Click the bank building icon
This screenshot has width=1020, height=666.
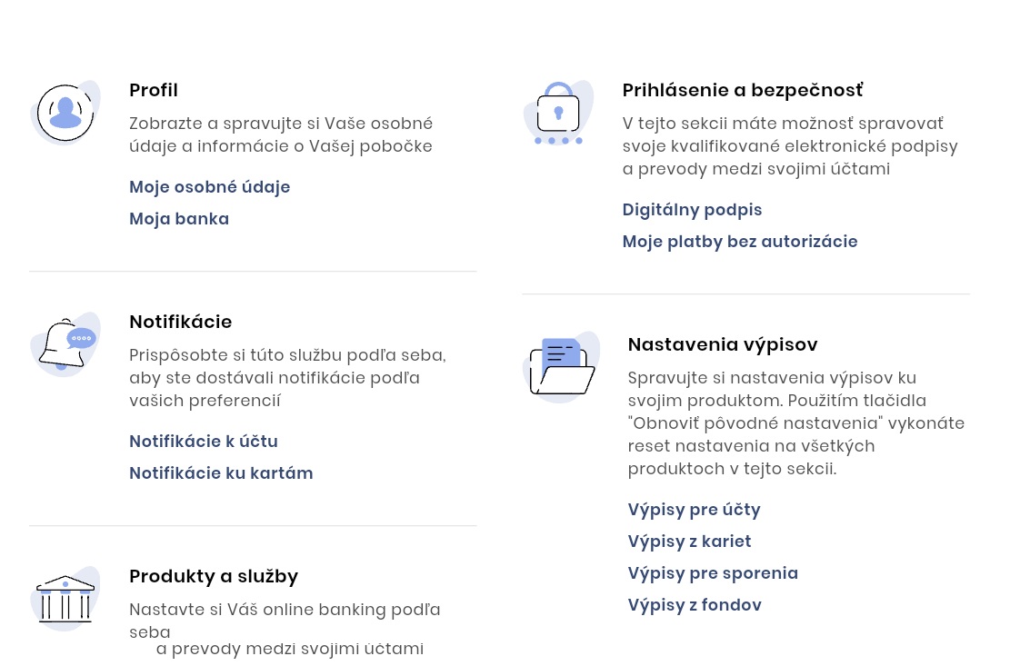click(x=65, y=599)
